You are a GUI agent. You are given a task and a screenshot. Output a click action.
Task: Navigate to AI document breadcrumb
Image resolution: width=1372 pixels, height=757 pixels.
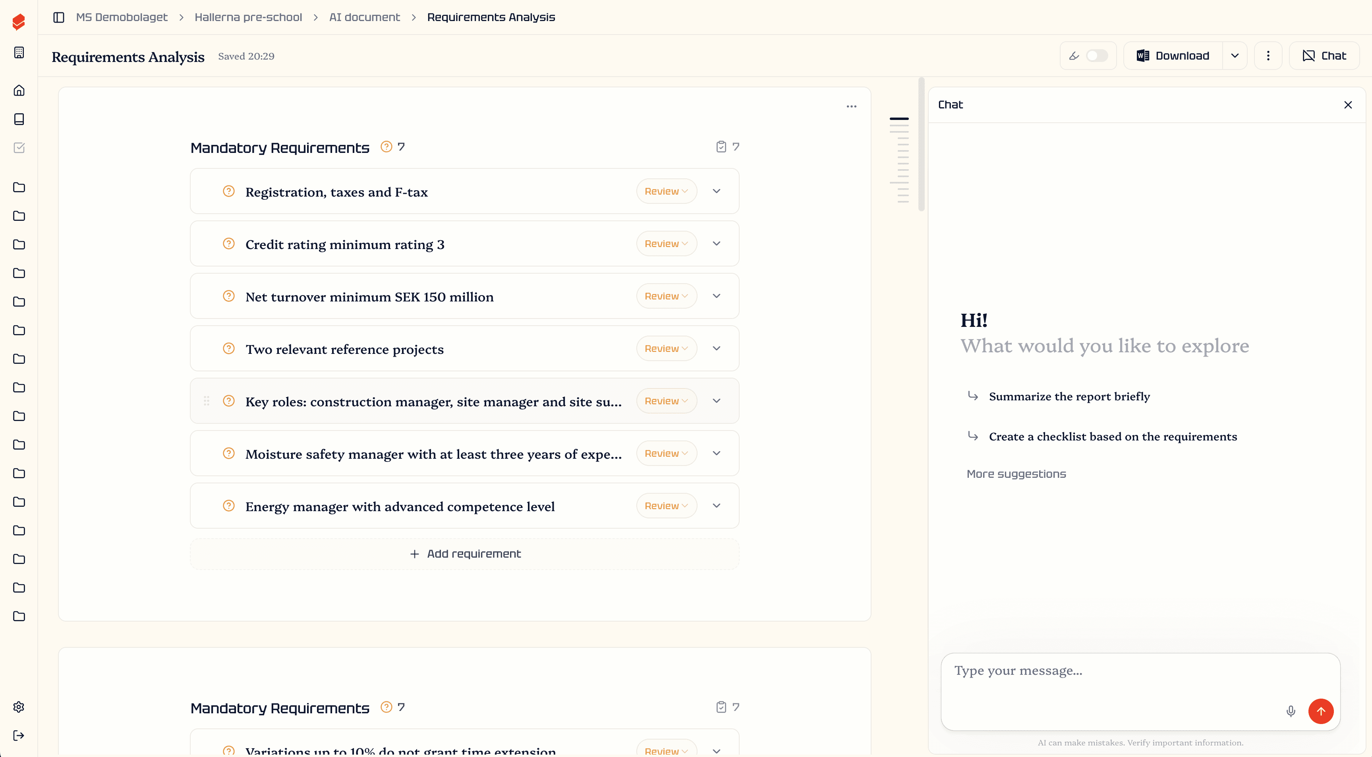[x=364, y=17]
